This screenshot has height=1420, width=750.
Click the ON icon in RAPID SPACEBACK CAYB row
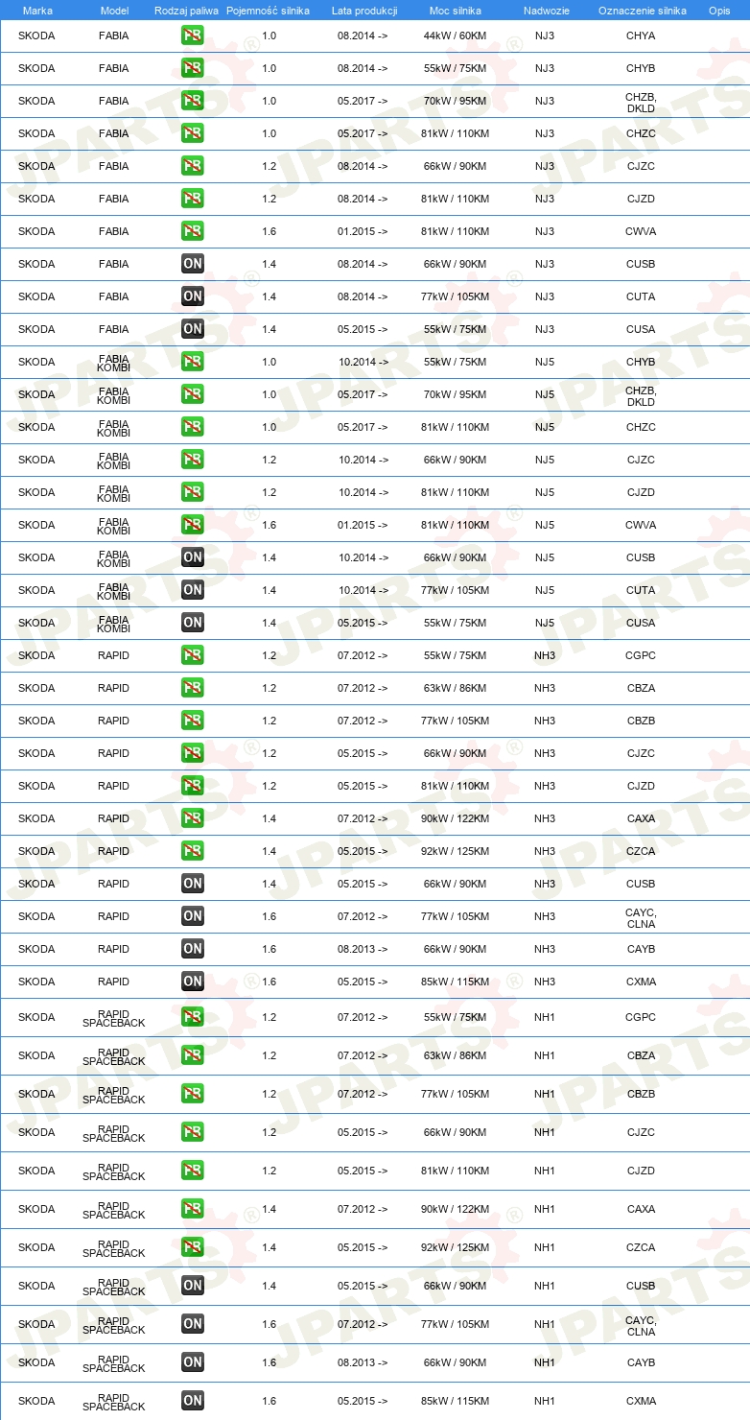pyautogui.click(x=193, y=1362)
